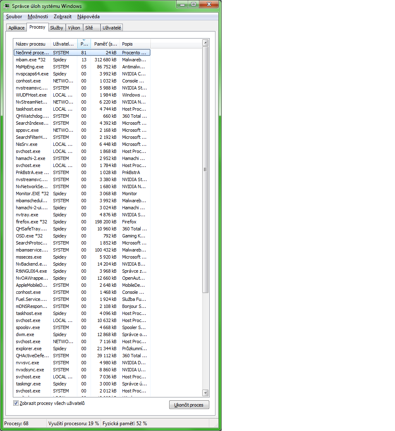Select the 'QHSafeTray...' process
This screenshot has width=395, height=431.
pos(82,229)
